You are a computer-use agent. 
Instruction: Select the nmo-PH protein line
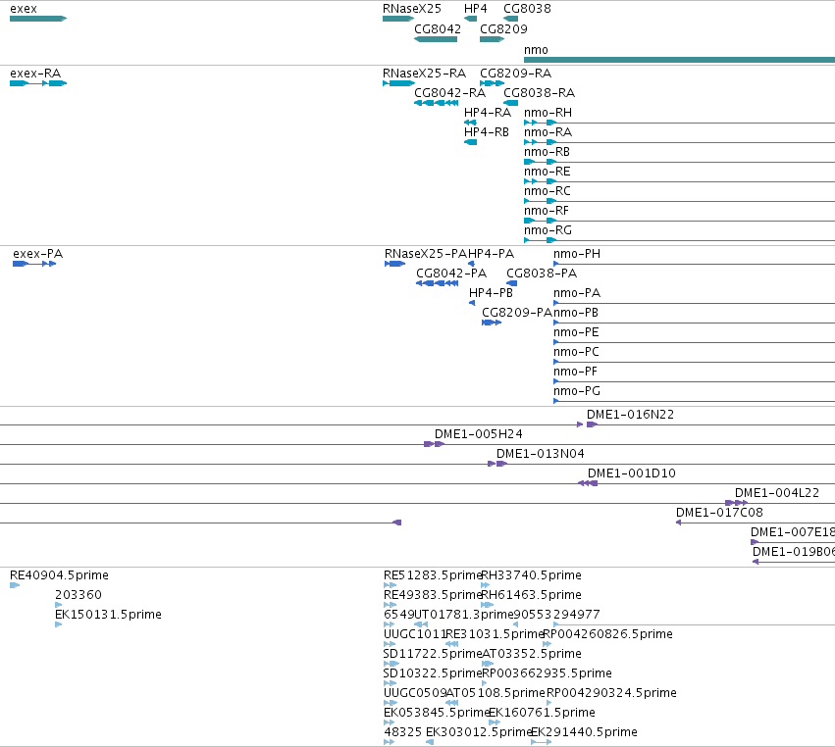(694, 264)
